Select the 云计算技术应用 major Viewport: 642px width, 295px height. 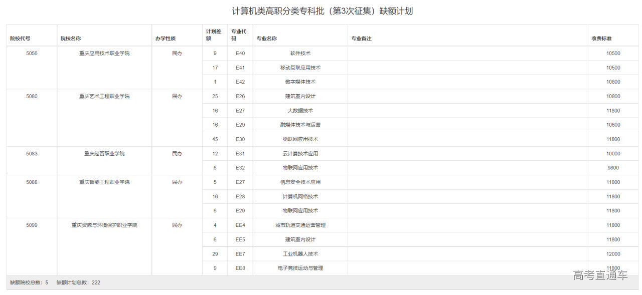(300, 154)
